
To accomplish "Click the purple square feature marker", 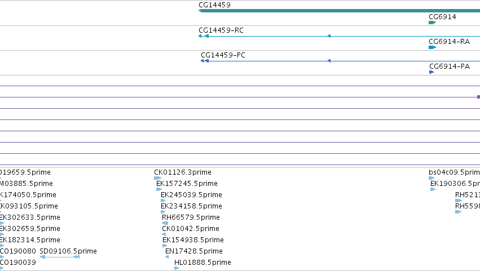I will click(x=478, y=97).
